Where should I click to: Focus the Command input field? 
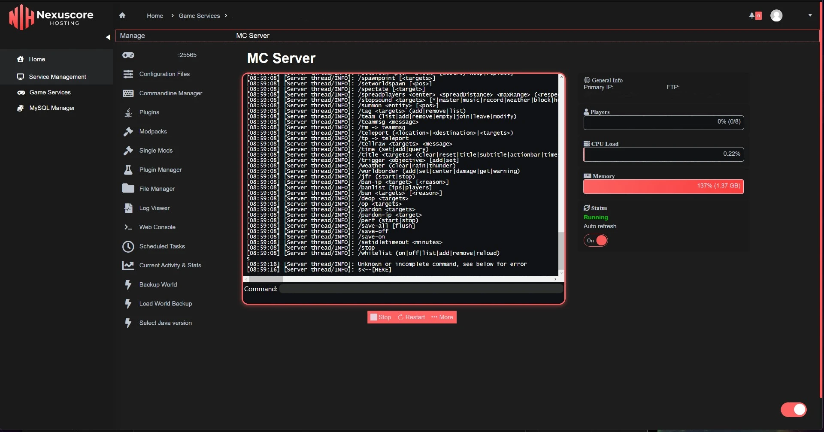421,289
